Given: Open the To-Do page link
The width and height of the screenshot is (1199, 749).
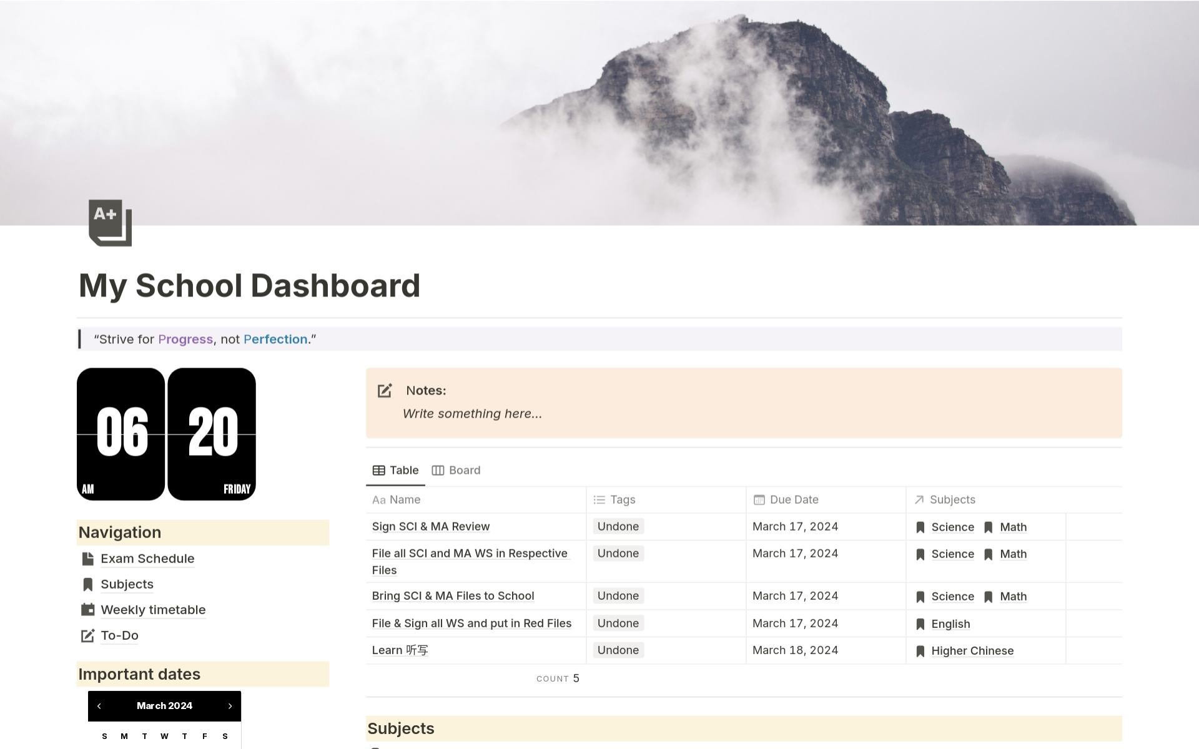Looking at the screenshot, I should tap(119, 635).
